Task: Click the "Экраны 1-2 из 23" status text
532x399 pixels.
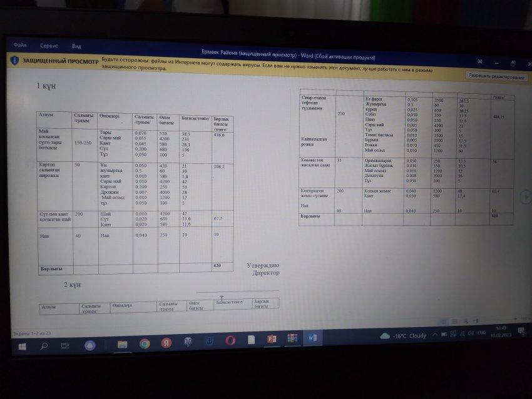Action: pyautogui.click(x=32, y=333)
